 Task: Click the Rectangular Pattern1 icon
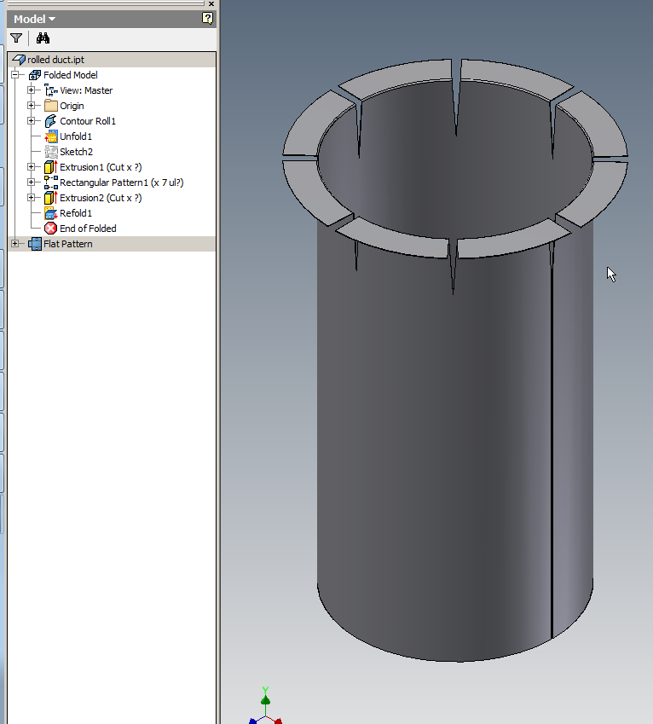pos(51,182)
